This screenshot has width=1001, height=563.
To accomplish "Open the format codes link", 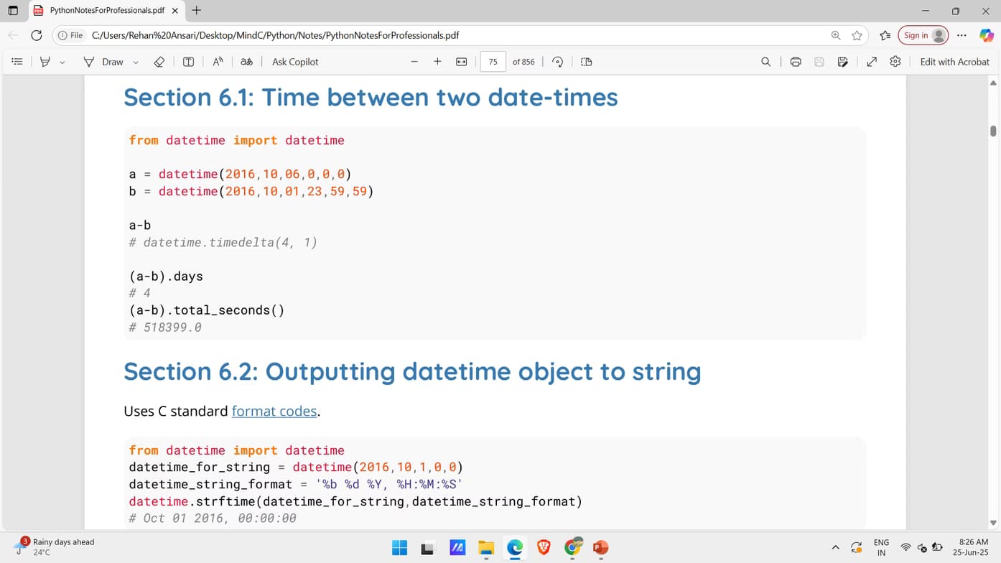I will coord(274,411).
